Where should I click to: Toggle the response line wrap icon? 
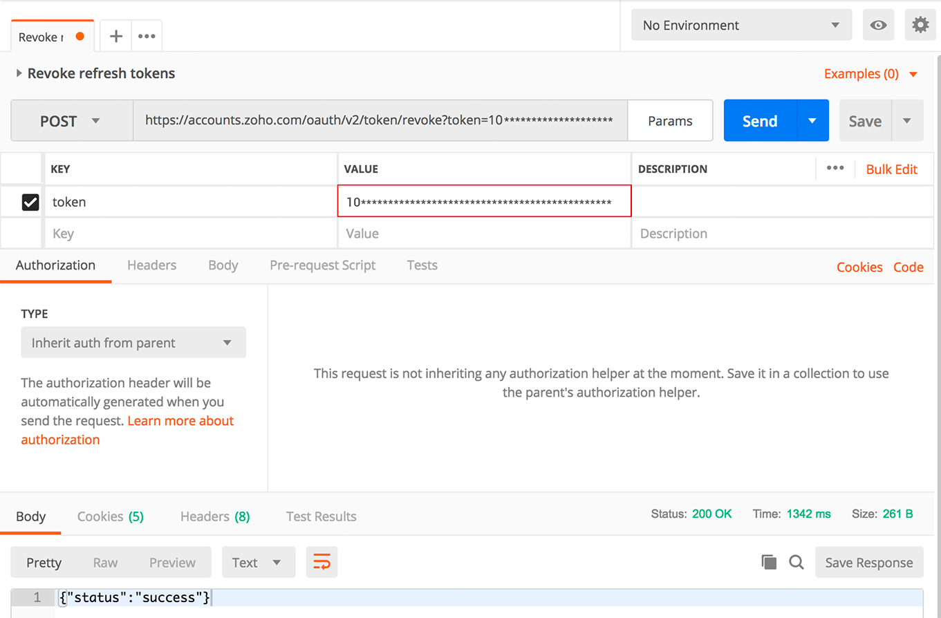tap(322, 563)
